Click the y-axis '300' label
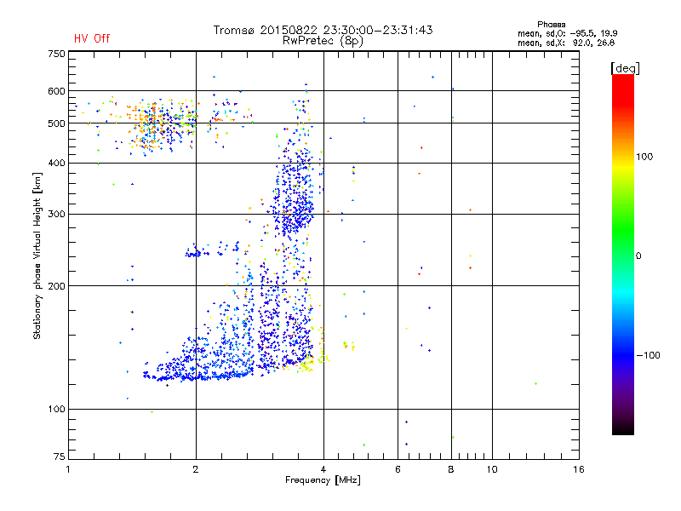Screen dimensions: 681x511 click(56, 215)
